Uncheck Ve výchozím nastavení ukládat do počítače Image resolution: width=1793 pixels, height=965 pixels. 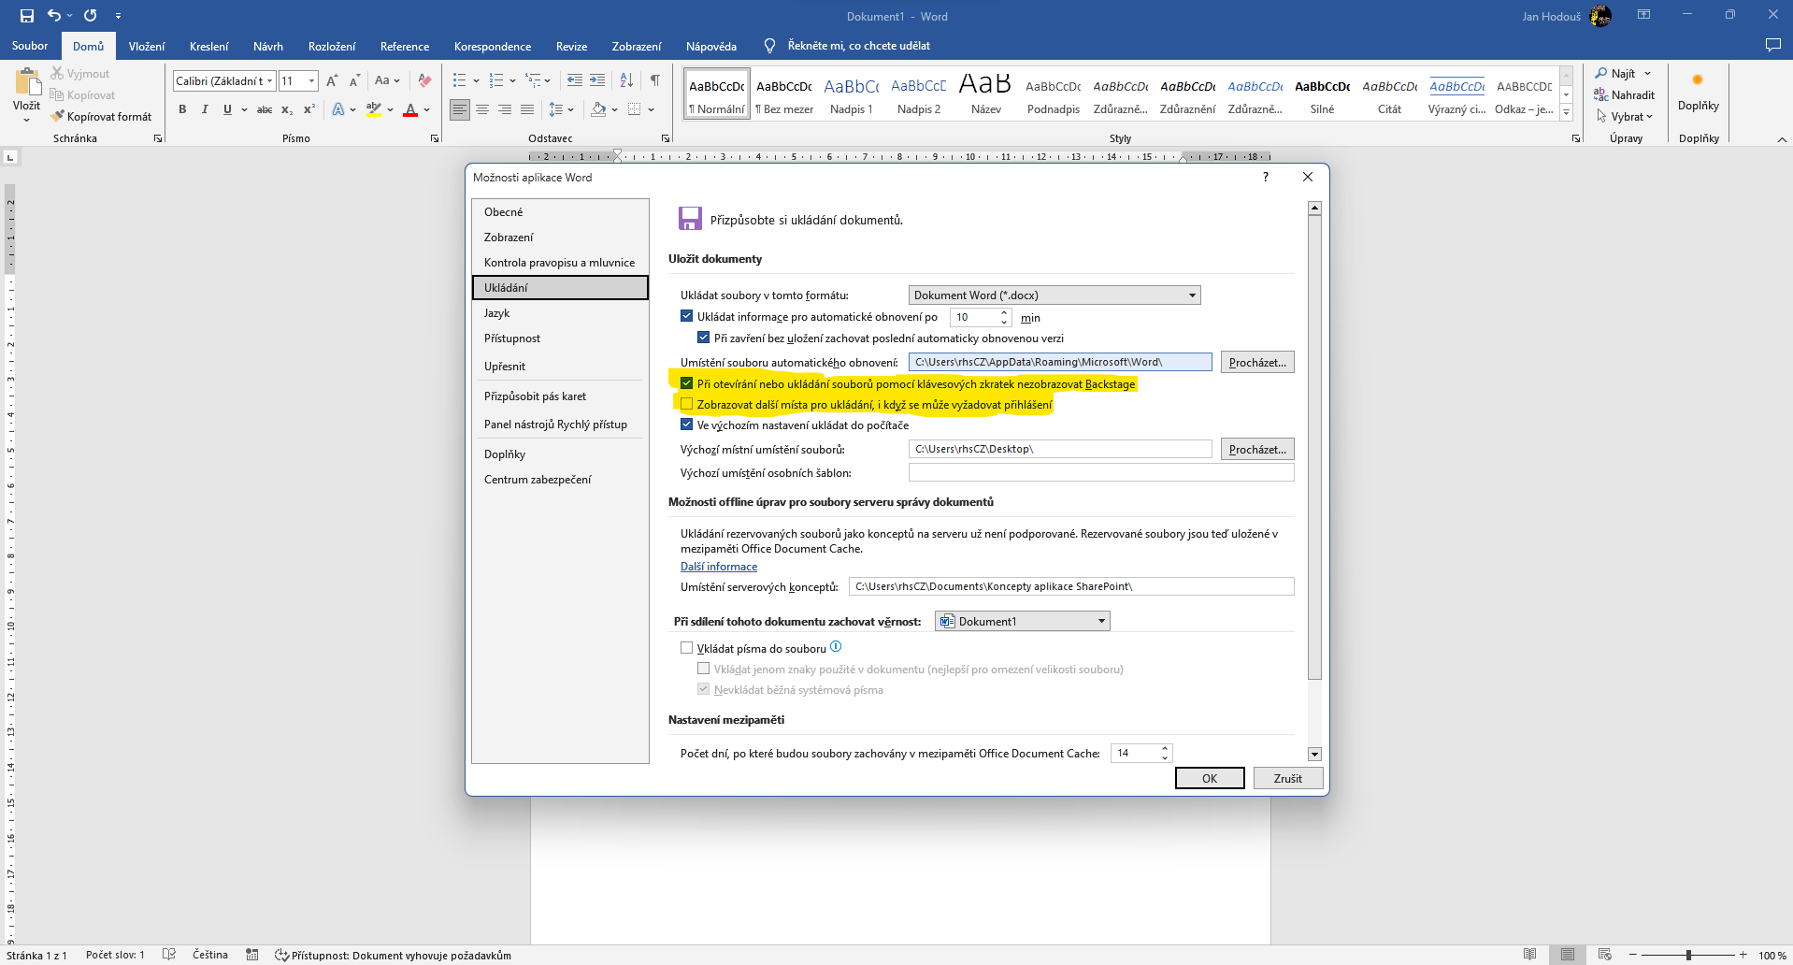pos(687,425)
